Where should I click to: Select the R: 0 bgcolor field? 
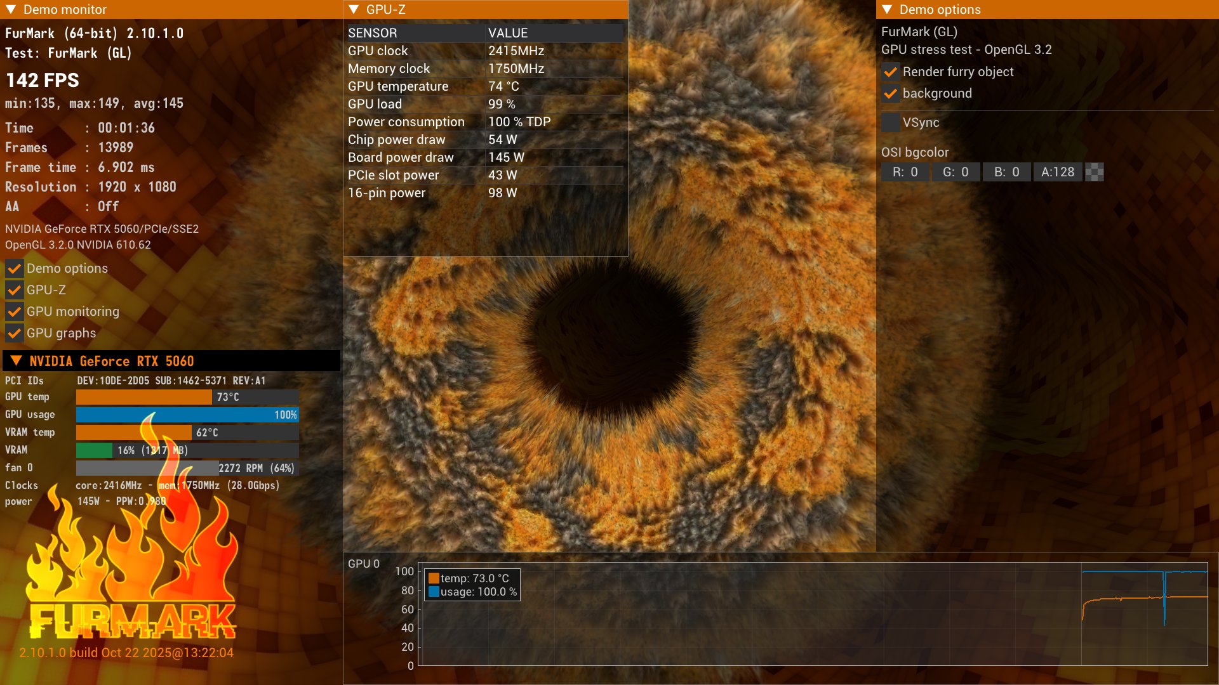tap(905, 172)
